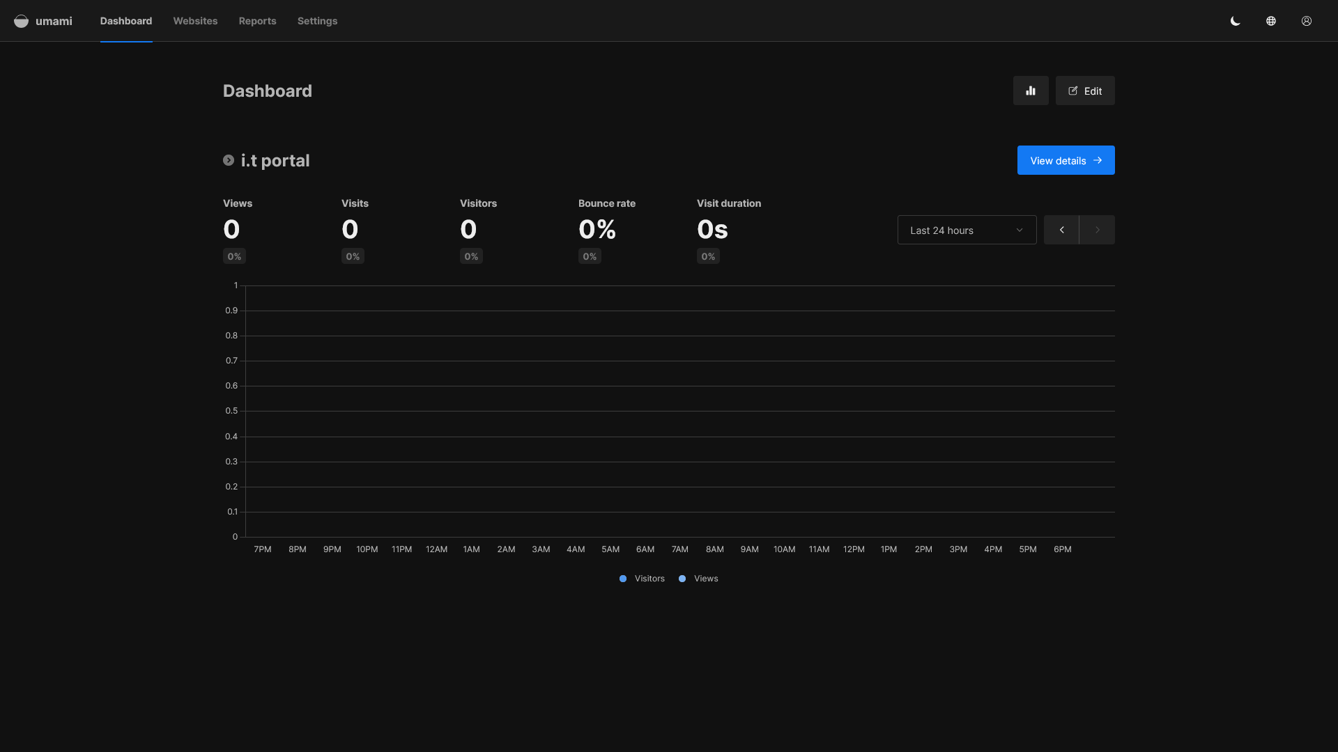1338x752 pixels.
Task: Click the umami brand name
Action: 54,21
